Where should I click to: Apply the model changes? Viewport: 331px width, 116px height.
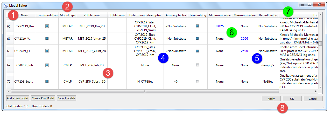[x=271, y=99]
